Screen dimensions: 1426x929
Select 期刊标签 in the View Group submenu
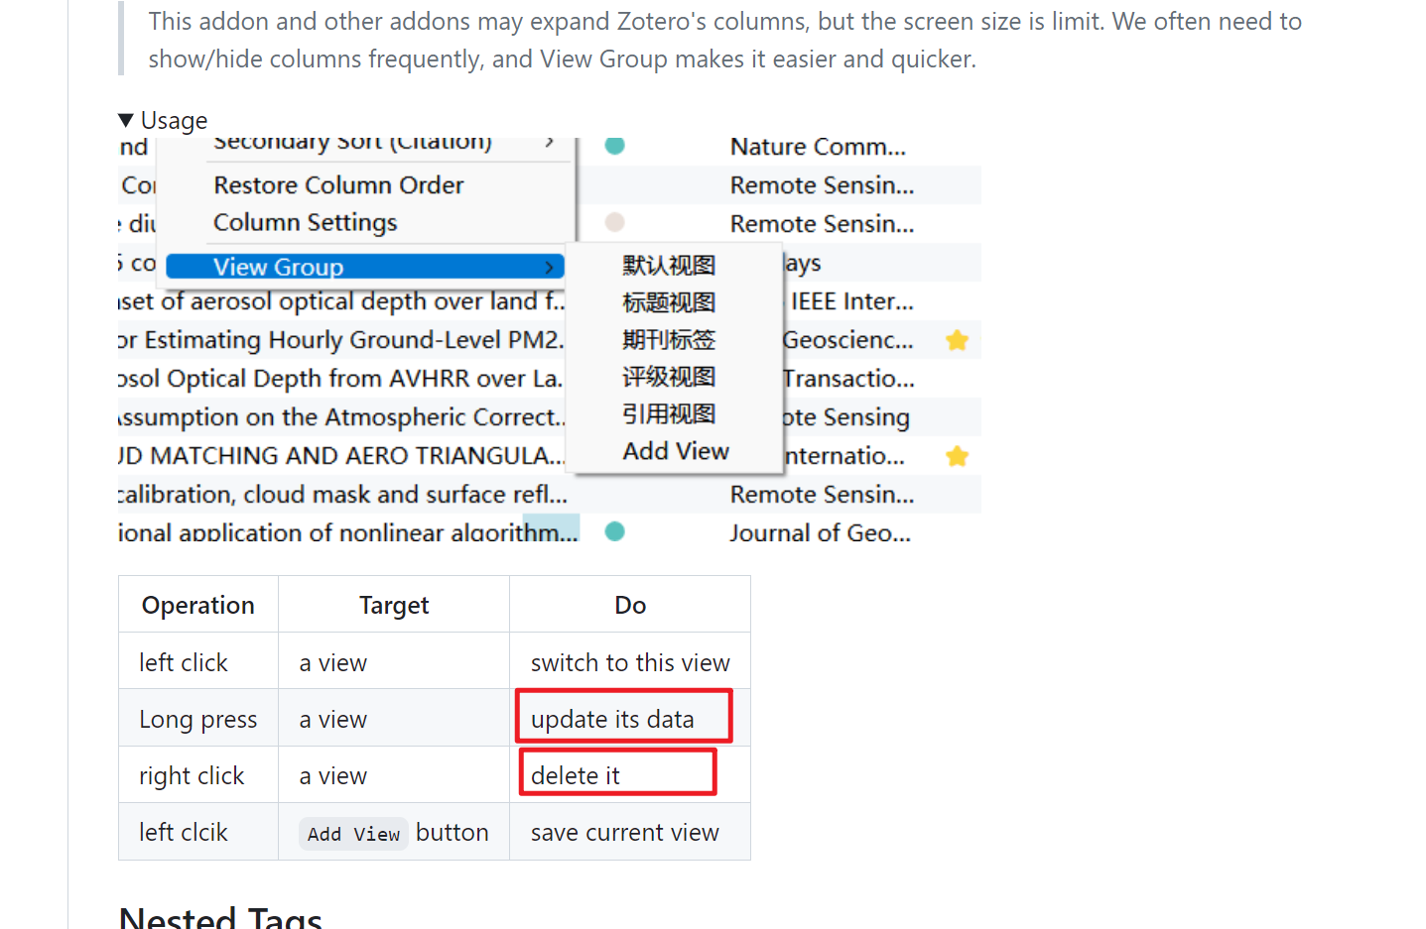pyautogui.click(x=669, y=339)
